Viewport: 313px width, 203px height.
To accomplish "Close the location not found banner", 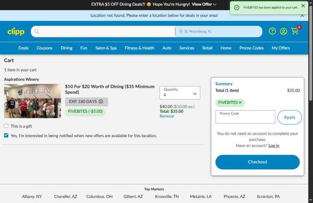I will click(x=302, y=16).
